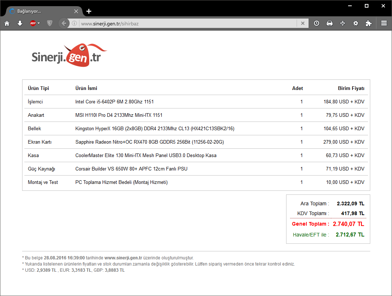Open settings via the gear icon
The height and width of the screenshot is (296, 392).
coord(356,23)
